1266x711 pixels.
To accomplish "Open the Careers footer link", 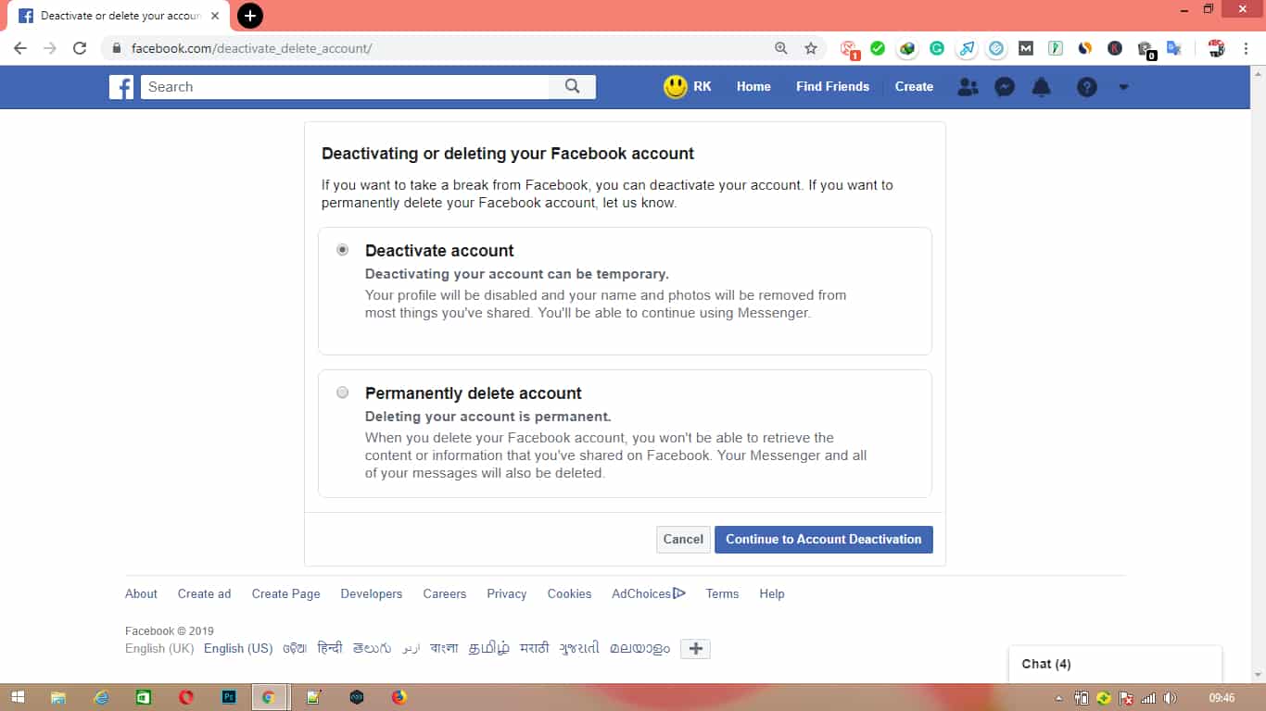I will pyautogui.click(x=445, y=593).
